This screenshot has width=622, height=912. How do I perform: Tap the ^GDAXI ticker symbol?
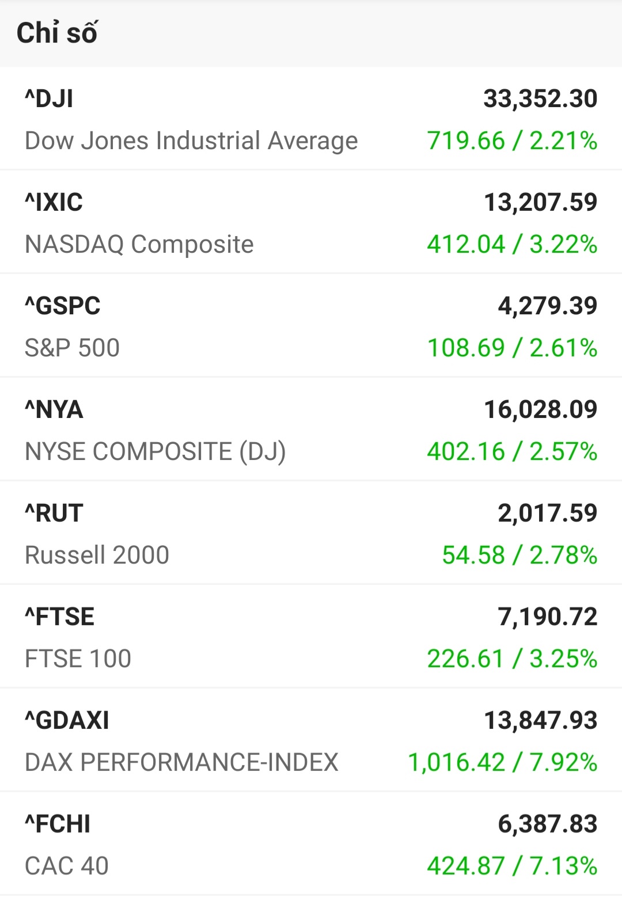(67, 721)
